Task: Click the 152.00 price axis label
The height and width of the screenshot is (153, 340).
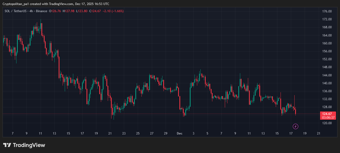Action: pos(327,59)
